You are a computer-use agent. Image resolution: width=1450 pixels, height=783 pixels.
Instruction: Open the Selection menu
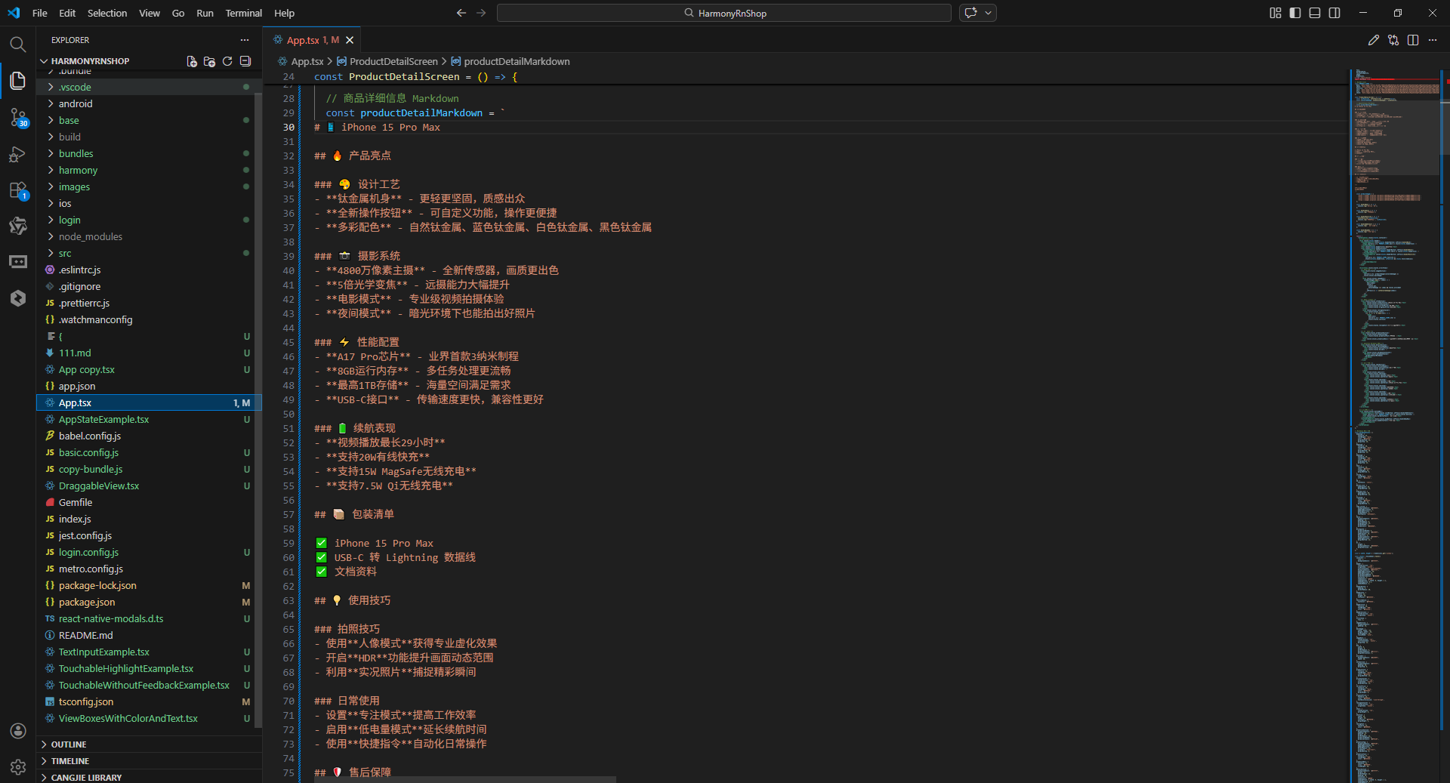pos(107,13)
